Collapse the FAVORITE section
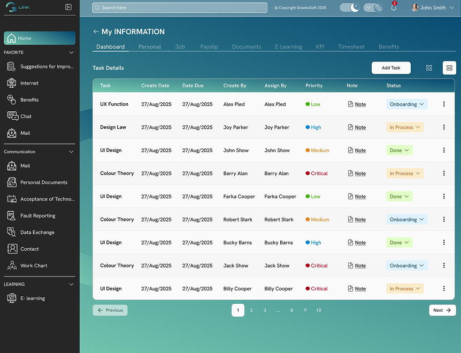The image size is (461, 353). [x=71, y=52]
